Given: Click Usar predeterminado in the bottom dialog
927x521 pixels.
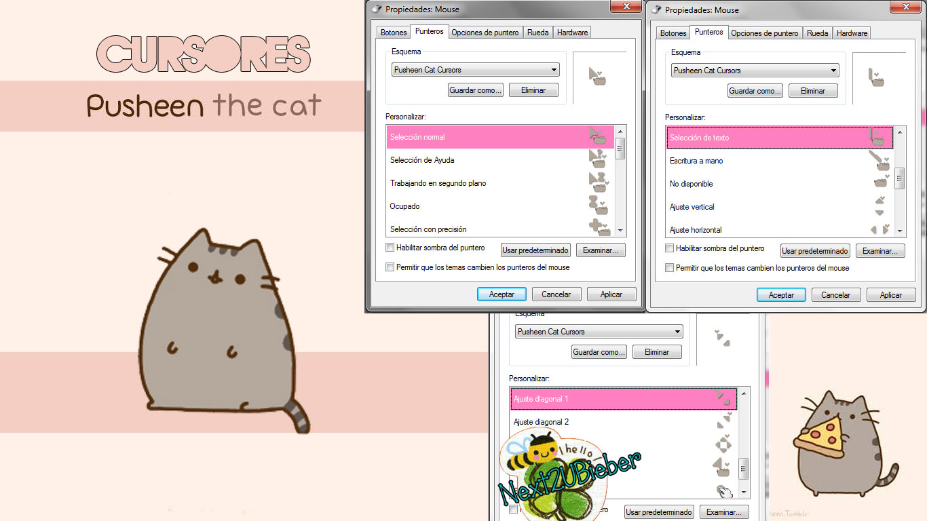Looking at the screenshot, I should (658, 512).
